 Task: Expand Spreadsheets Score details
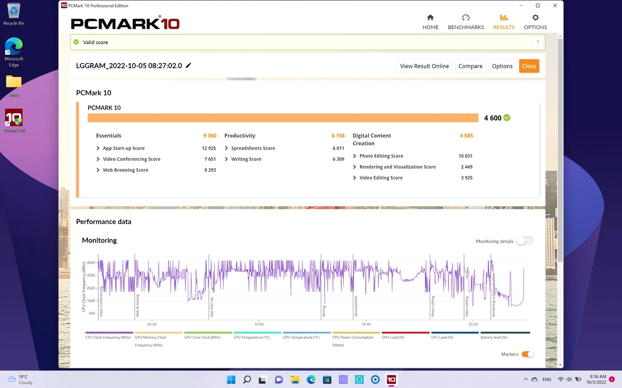pyautogui.click(x=250, y=148)
